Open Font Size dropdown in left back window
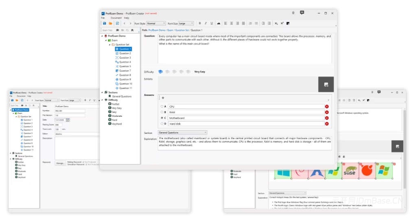 click(x=74, y=100)
